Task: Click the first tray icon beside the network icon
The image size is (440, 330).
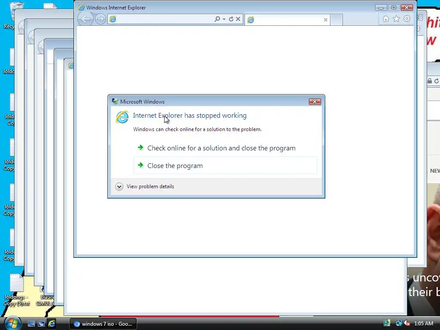Action: (387, 323)
